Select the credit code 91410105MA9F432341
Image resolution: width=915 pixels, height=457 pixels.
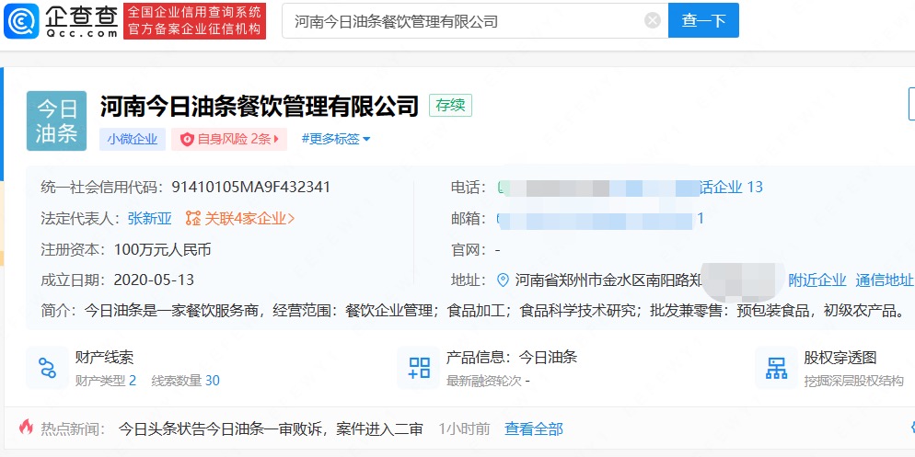[x=251, y=187]
